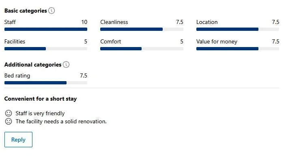Click the Staff score of 10
284x157 pixels.
click(x=84, y=22)
